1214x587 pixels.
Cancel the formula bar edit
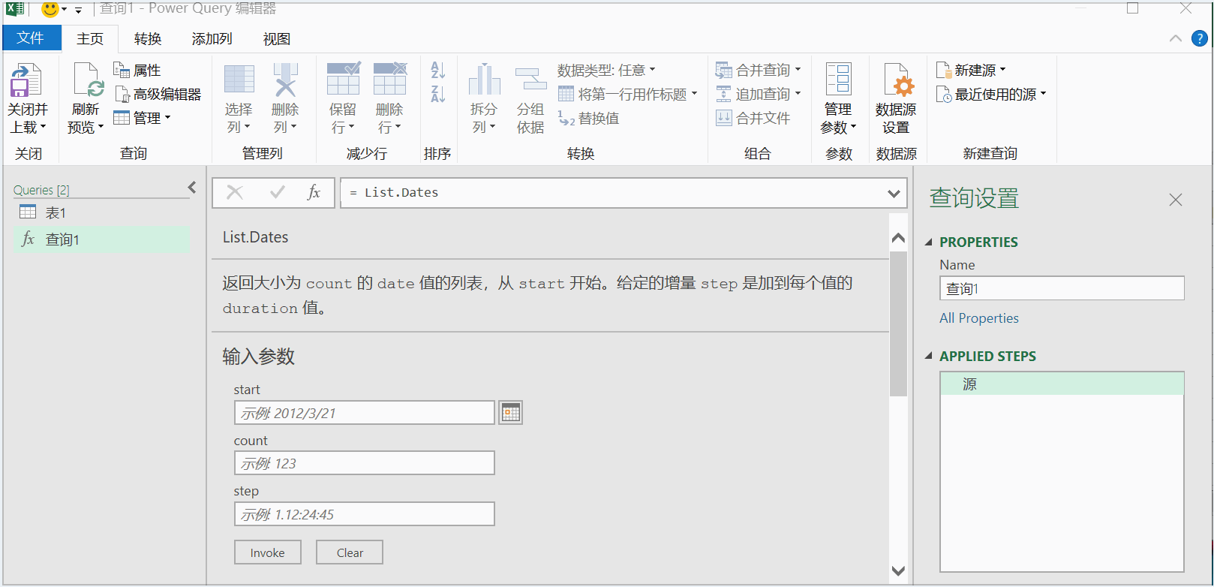tap(235, 192)
